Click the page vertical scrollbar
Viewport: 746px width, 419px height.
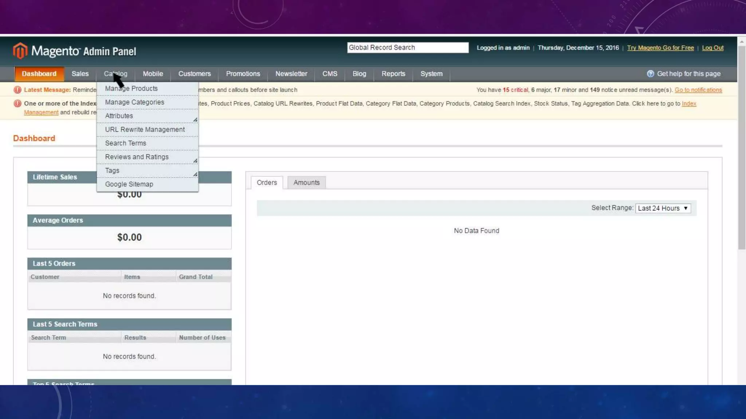(741, 145)
